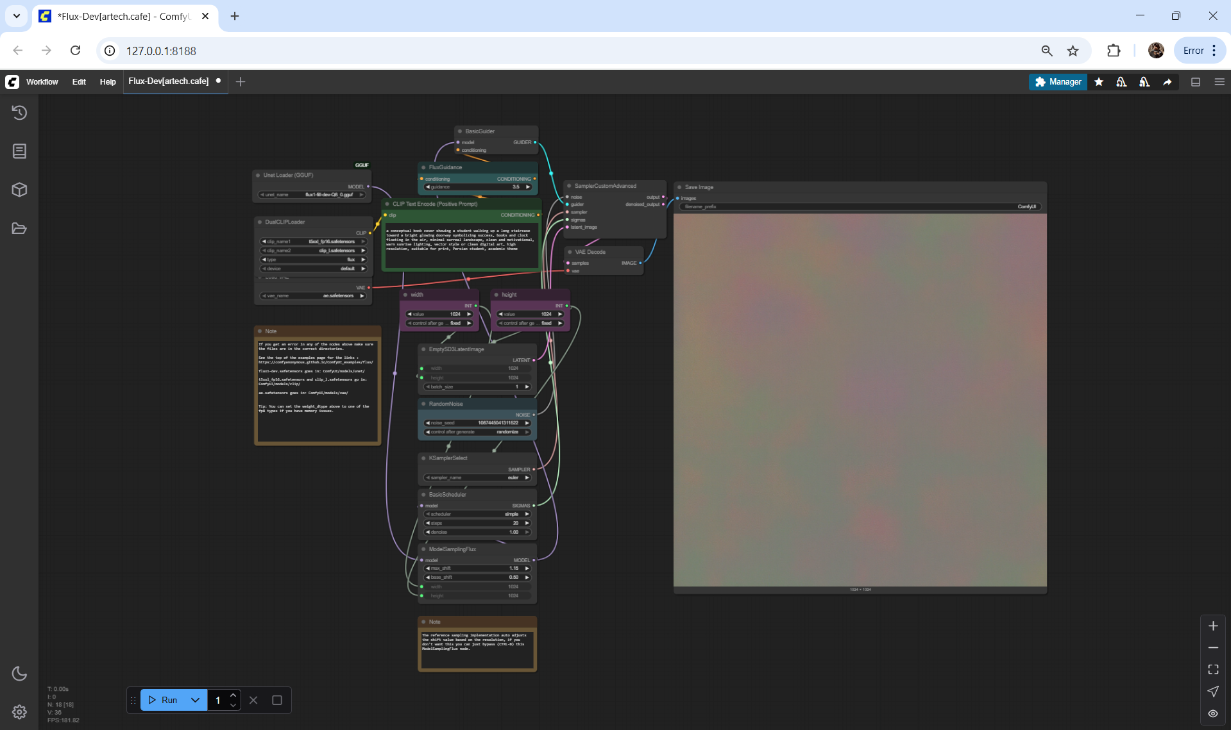Open the queue history sidebar icon
The height and width of the screenshot is (730, 1231).
click(x=19, y=113)
